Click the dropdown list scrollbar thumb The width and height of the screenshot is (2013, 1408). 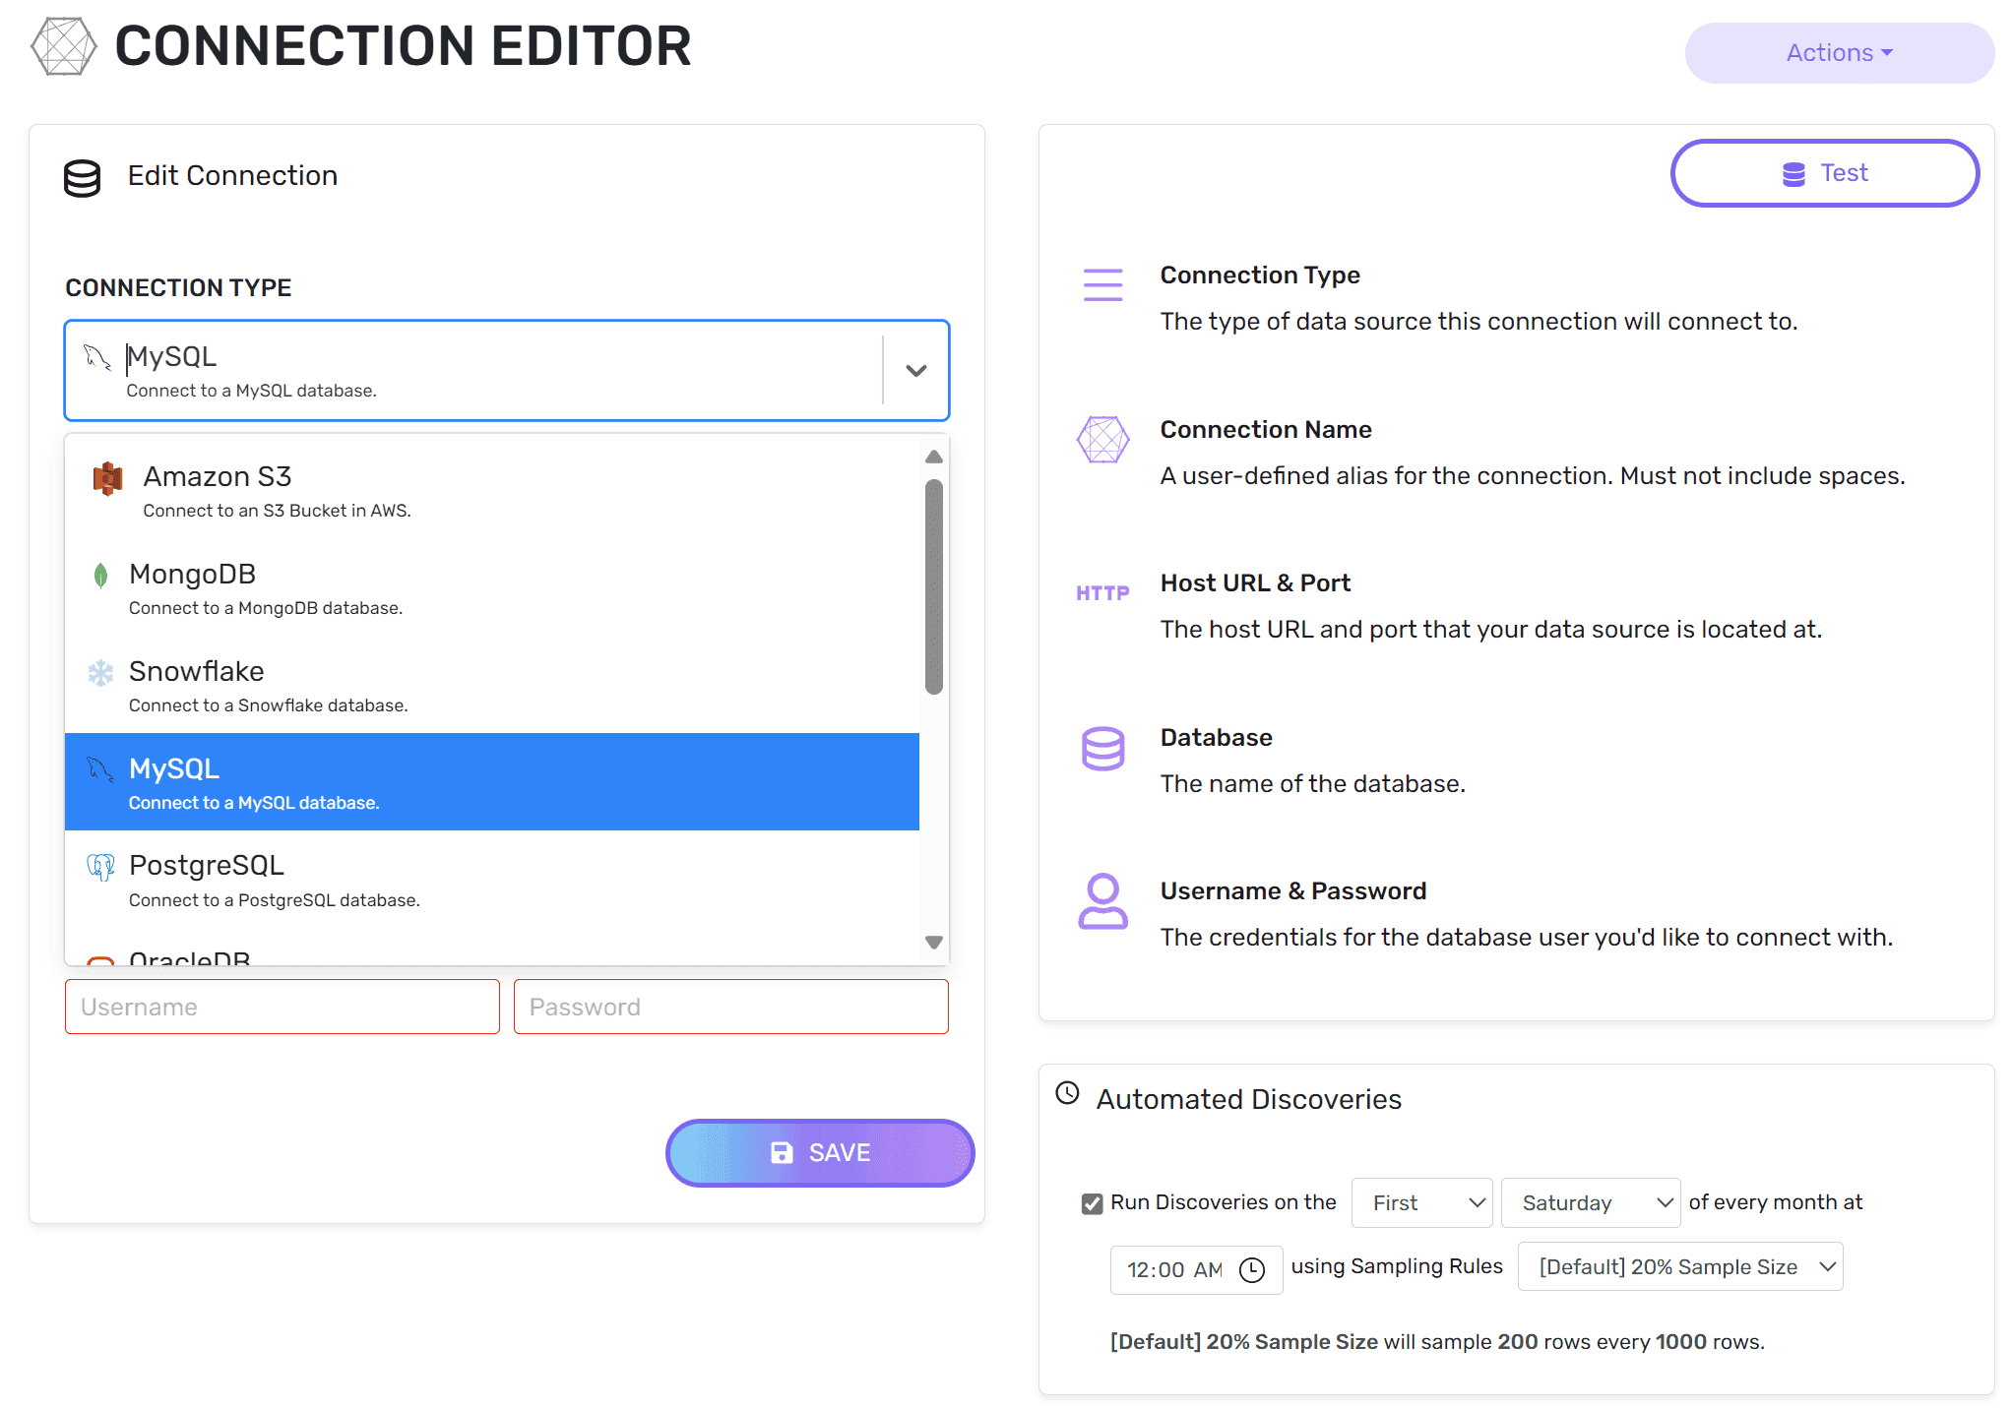(x=934, y=586)
